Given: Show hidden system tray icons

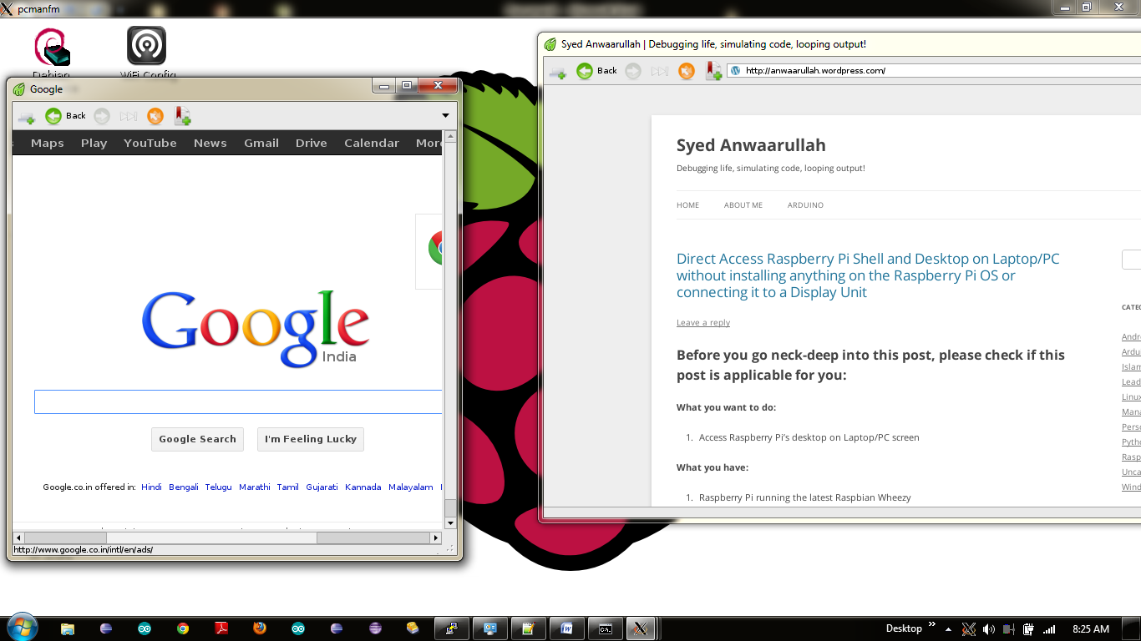Looking at the screenshot, I should click(x=948, y=629).
